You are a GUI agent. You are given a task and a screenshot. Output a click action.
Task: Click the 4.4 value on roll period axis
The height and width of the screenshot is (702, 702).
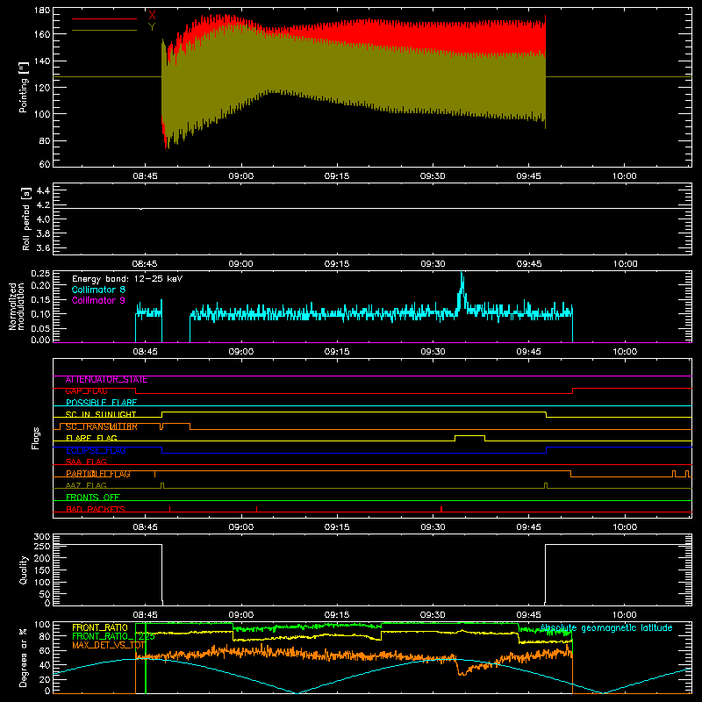click(43, 191)
